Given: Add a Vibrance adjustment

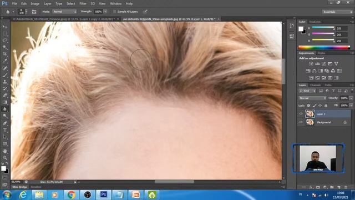Looking at the screenshot, I should click(336, 64).
